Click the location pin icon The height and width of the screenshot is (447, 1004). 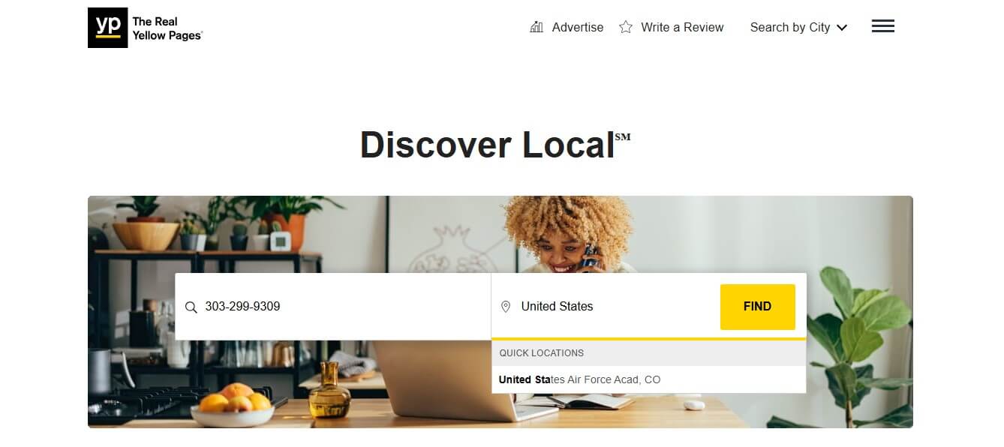[506, 307]
